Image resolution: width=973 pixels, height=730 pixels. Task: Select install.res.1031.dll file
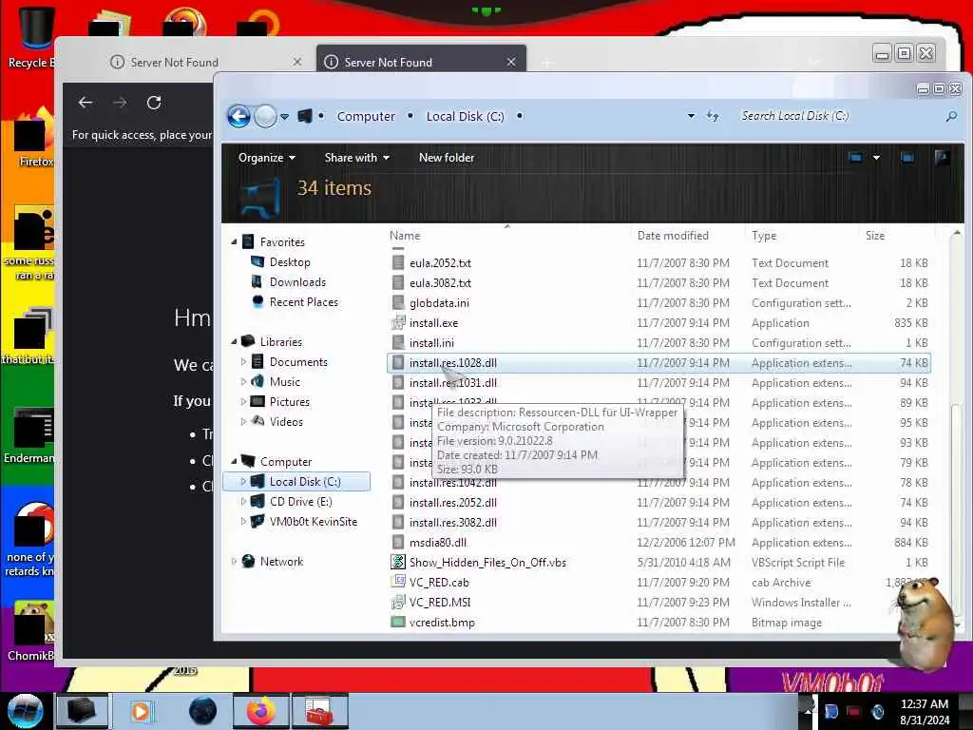(x=452, y=382)
